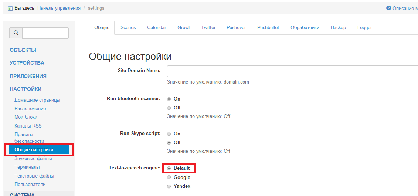Image resolution: width=418 pixels, height=196 pixels.
Task: Open the Scenes tab
Action: pyautogui.click(x=128, y=28)
